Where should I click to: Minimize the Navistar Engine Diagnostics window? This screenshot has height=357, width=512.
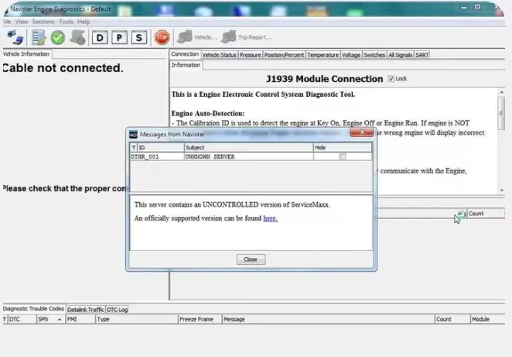(x=464, y=7)
